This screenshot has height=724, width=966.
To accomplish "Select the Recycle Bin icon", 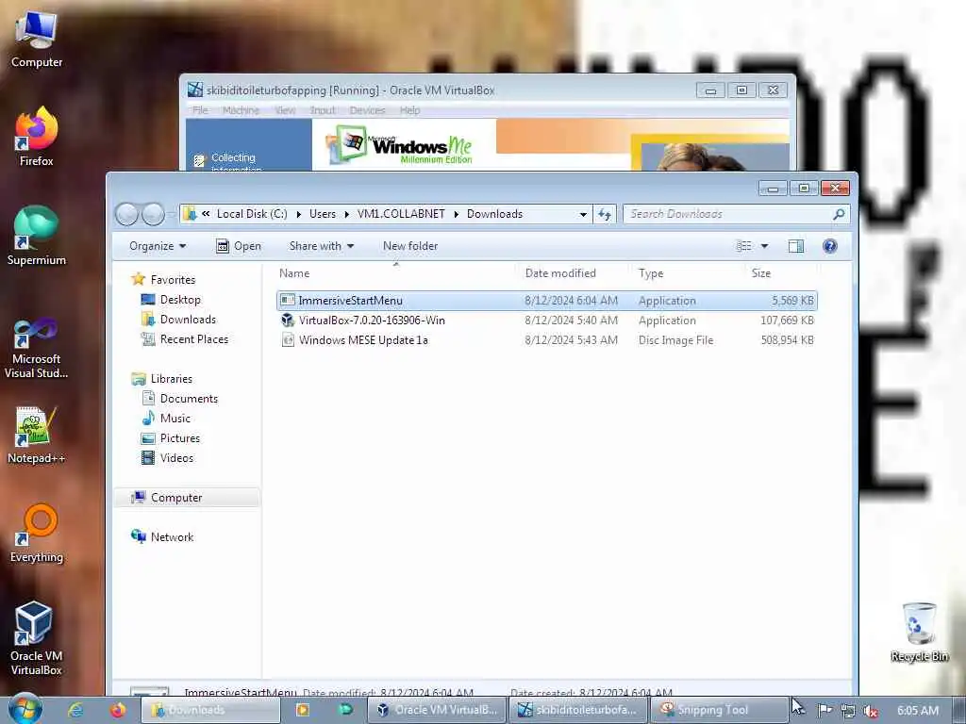I will coord(919,633).
